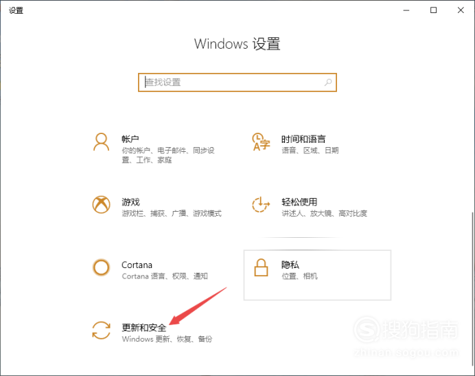Open the 更新和安全 settings title
Screen dimensions: 475x376
tap(144, 328)
